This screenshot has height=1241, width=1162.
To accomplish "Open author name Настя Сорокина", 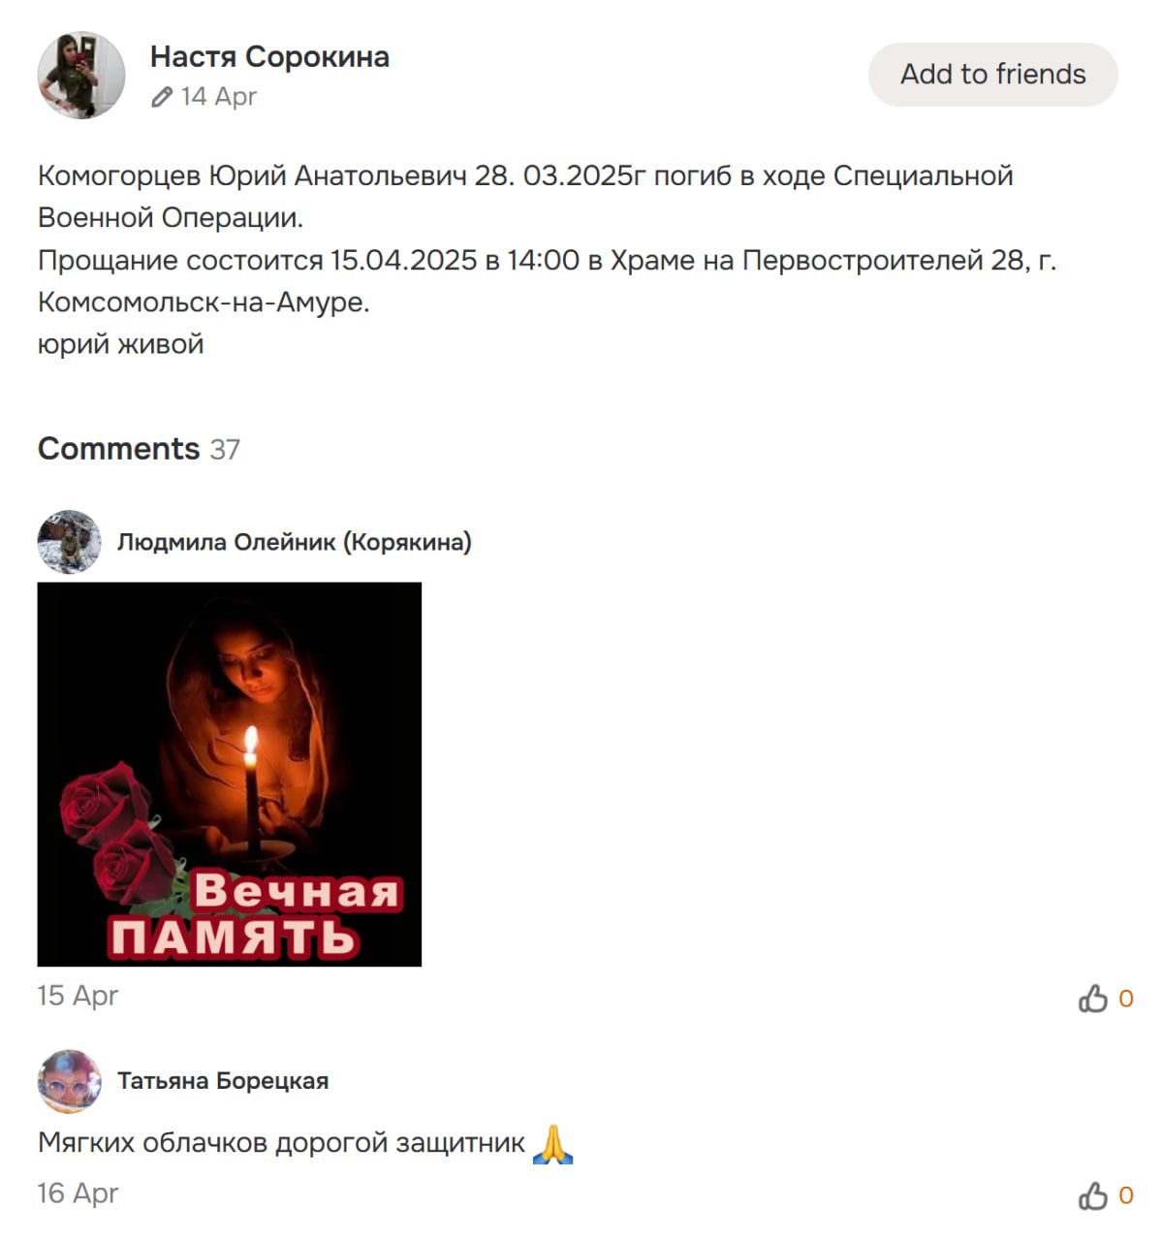I will [x=269, y=56].
